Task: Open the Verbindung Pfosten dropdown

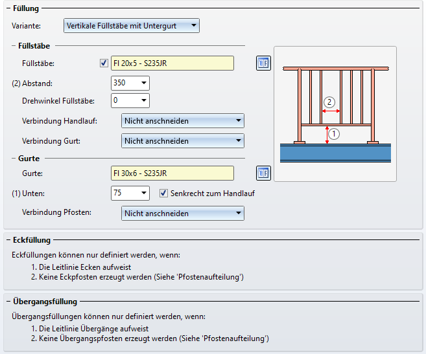Action: click(183, 213)
